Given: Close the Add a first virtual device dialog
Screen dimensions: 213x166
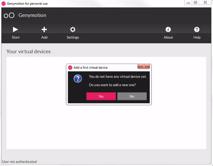Looking at the screenshot, I should click(144, 66).
